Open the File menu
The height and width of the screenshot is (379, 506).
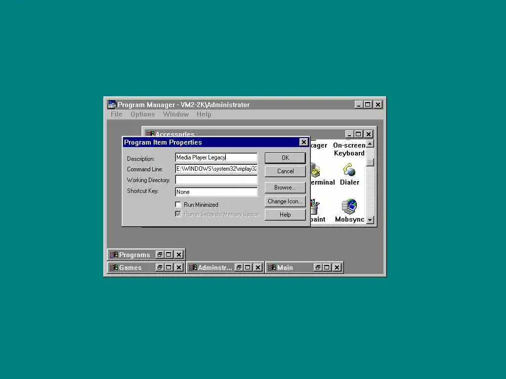(x=117, y=114)
